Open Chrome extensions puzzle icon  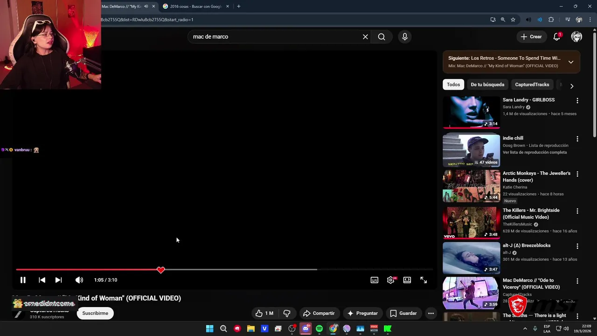click(551, 20)
